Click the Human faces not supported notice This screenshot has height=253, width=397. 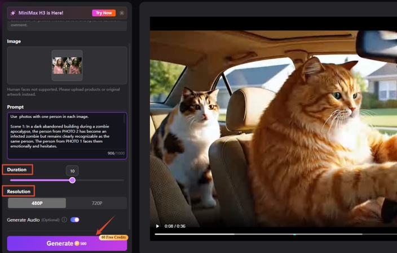tap(64, 92)
